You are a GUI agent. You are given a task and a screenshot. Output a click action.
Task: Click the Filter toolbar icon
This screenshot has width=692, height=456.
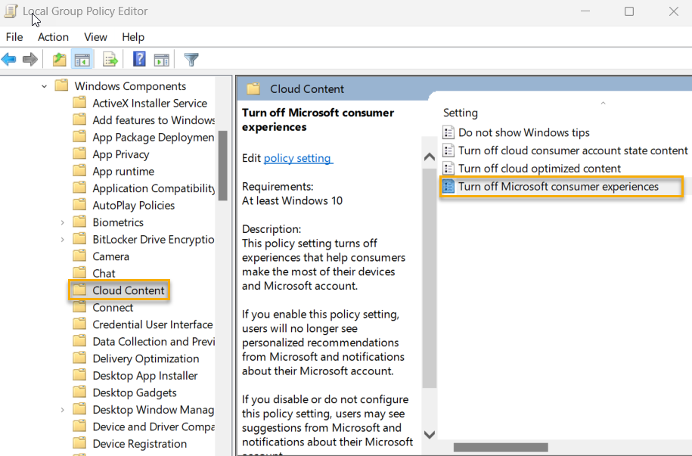pyautogui.click(x=191, y=59)
